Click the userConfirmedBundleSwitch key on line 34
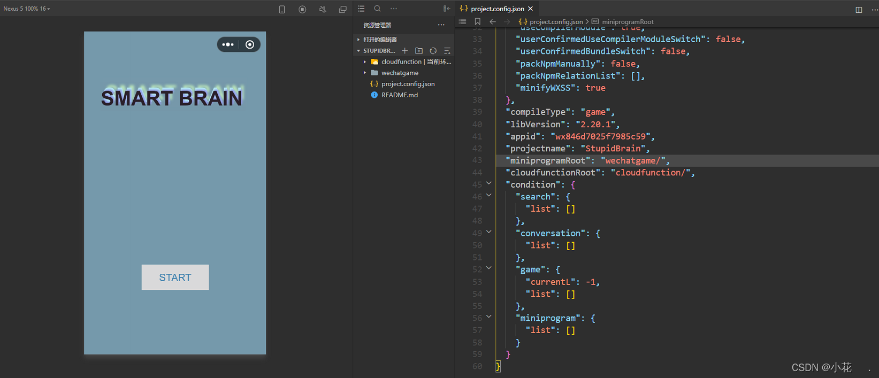The height and width of the screenshot is (378, 879). [x=583, y=51]
